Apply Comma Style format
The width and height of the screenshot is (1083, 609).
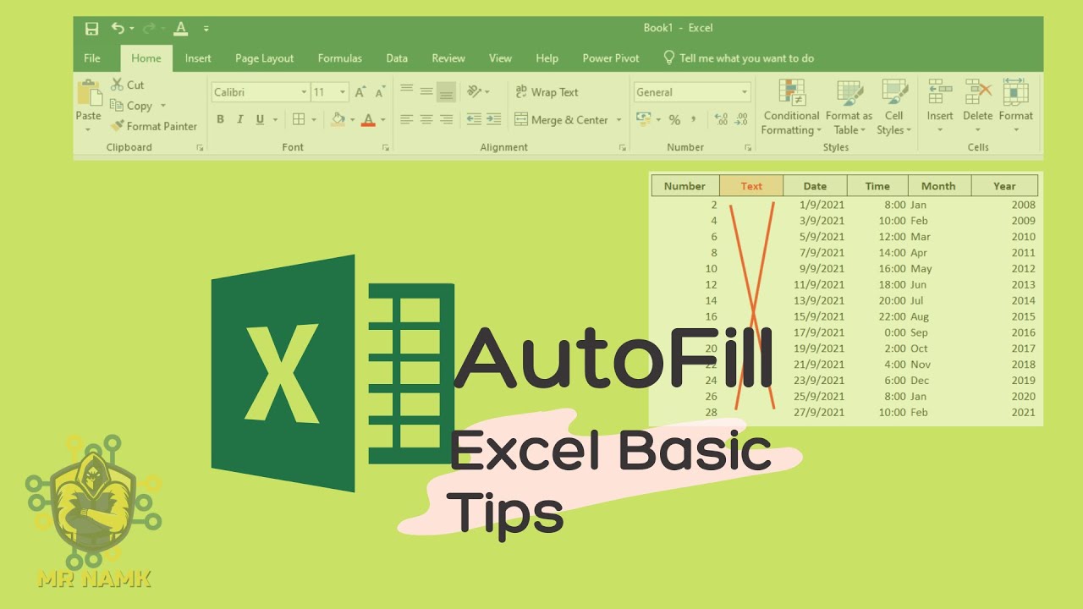coord(694,119)
